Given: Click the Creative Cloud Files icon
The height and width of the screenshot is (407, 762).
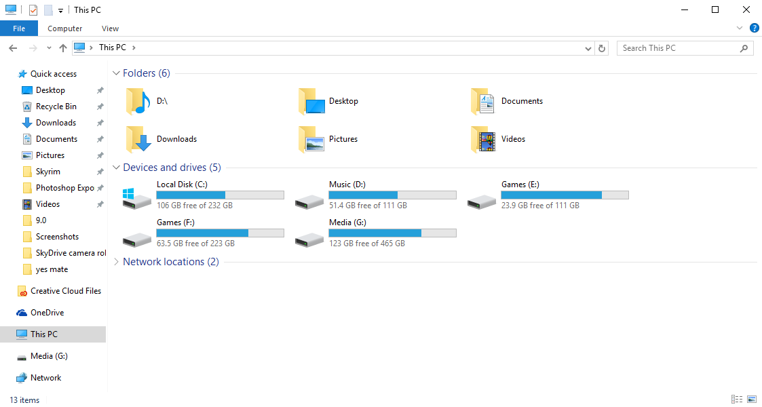Looking at the screenshot, I should [x=22, y=291].
